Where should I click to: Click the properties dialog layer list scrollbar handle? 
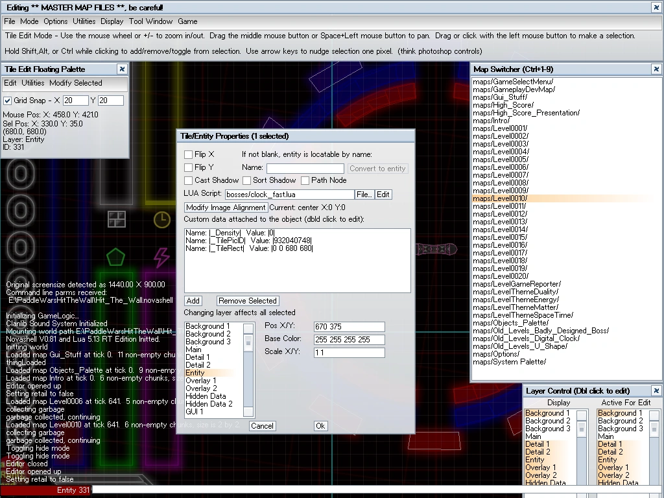248,342
